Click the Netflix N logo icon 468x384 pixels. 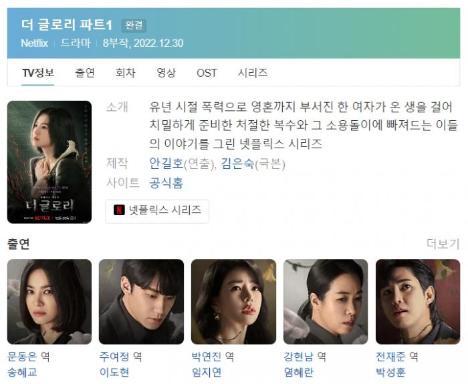click(119, 210)
